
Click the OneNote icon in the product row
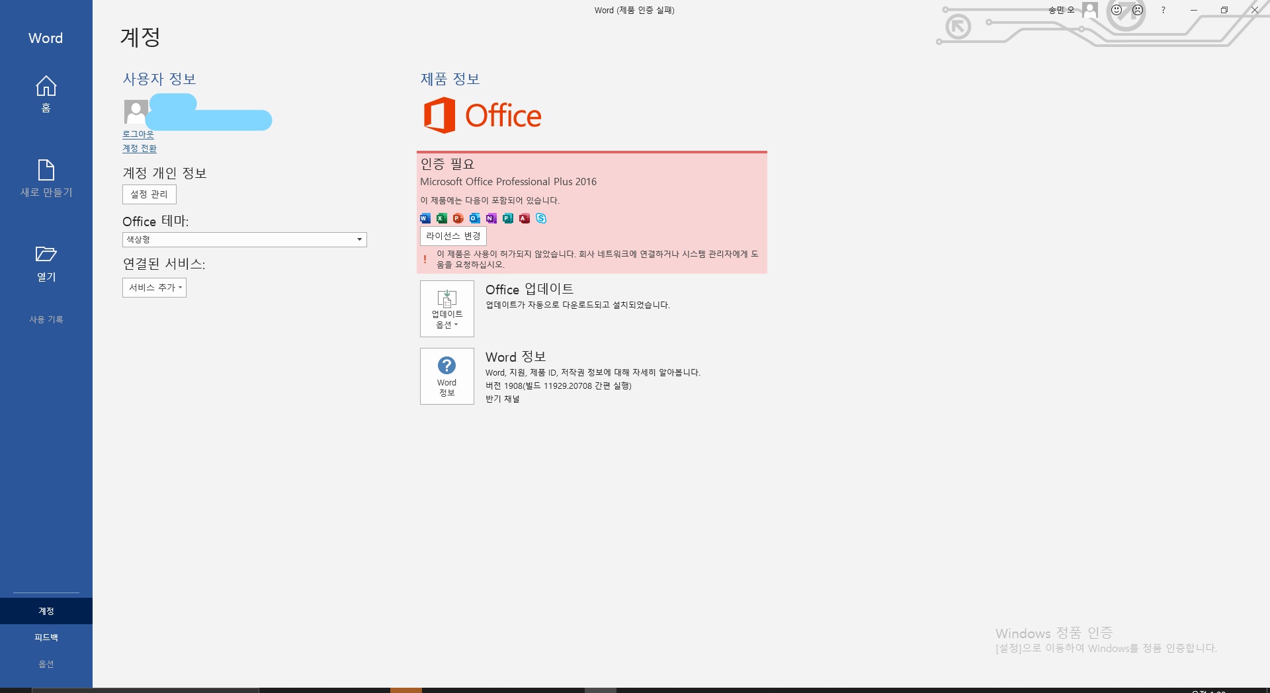[490, 218]
